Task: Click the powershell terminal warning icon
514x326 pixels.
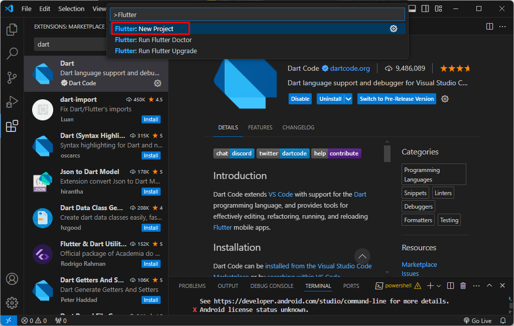Action: coord(418,286)
